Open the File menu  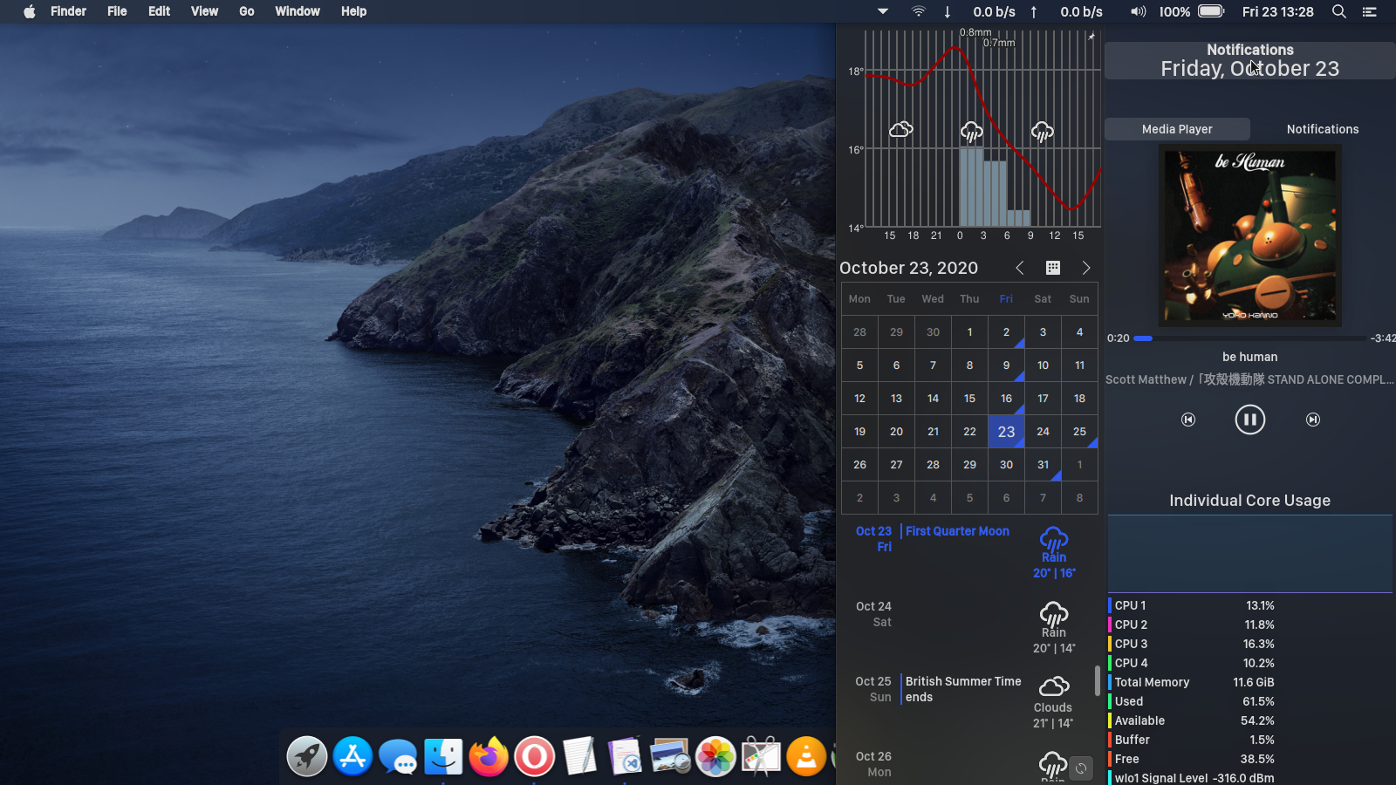coord(117,11)
